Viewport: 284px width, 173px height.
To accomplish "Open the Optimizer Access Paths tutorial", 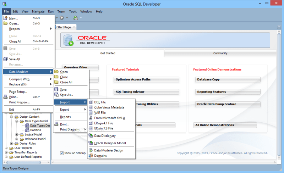I will click(x=146, y=79).
